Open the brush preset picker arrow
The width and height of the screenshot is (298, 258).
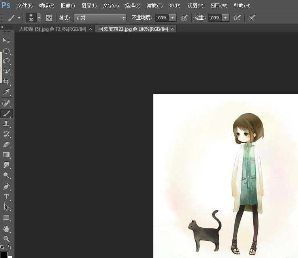(x=39, y=18)
